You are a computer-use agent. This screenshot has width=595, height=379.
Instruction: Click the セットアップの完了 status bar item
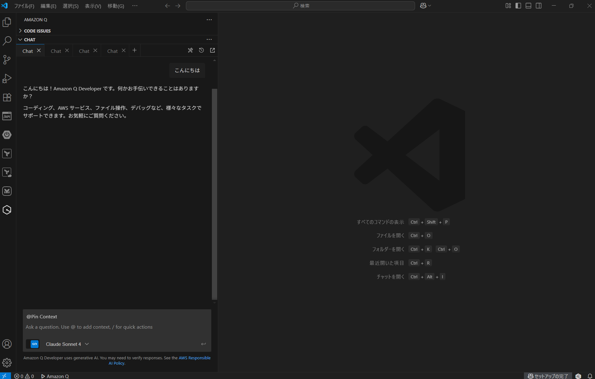(x=548, y=376)
